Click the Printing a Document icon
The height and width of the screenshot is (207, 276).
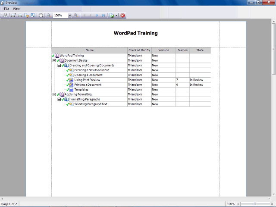pos(71,85)
